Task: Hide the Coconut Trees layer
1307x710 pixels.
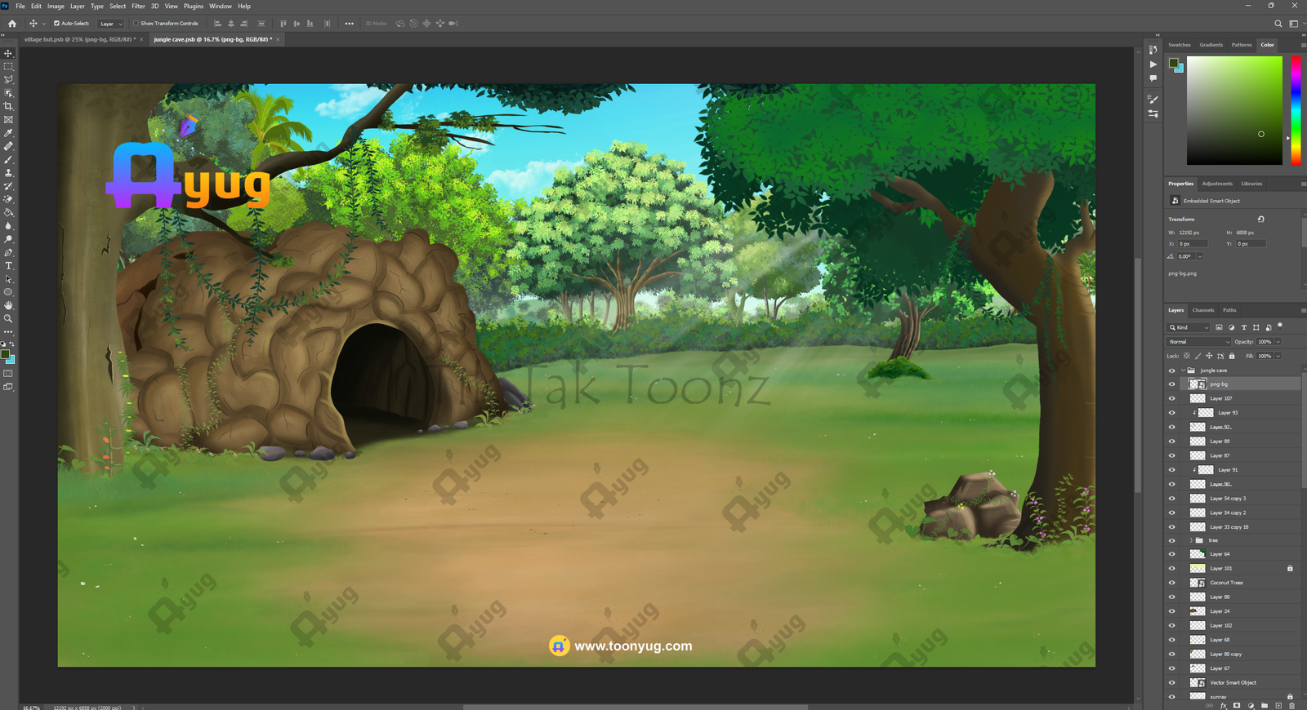Action: 1171,583
